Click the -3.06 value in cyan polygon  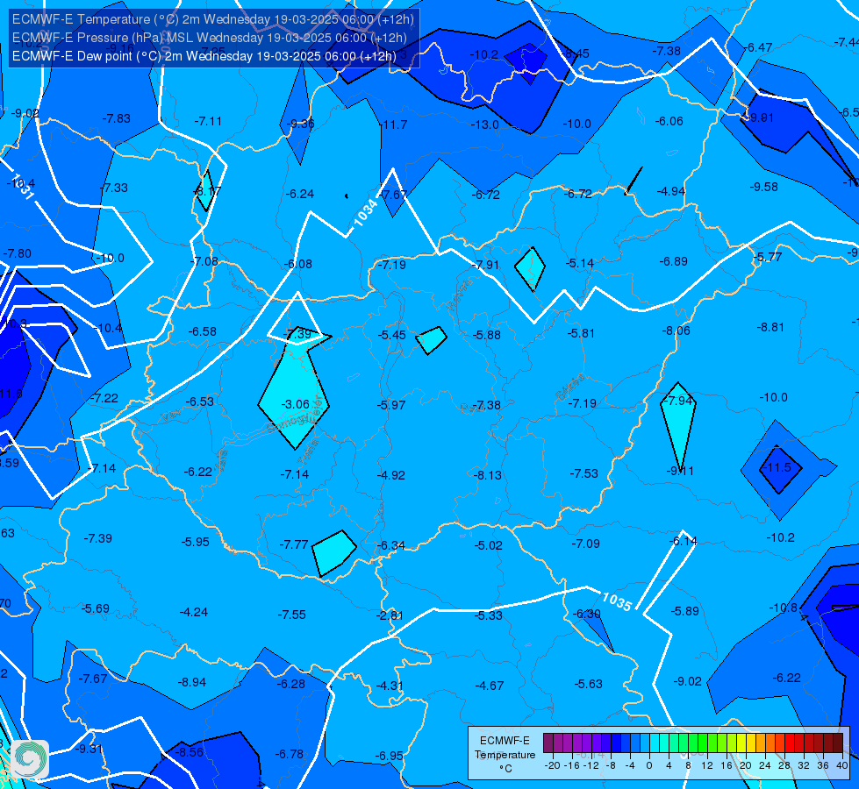[x=296, y=404]
